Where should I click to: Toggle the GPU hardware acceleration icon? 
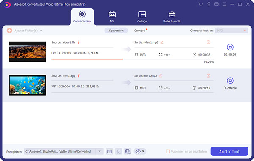coord(128,151)
